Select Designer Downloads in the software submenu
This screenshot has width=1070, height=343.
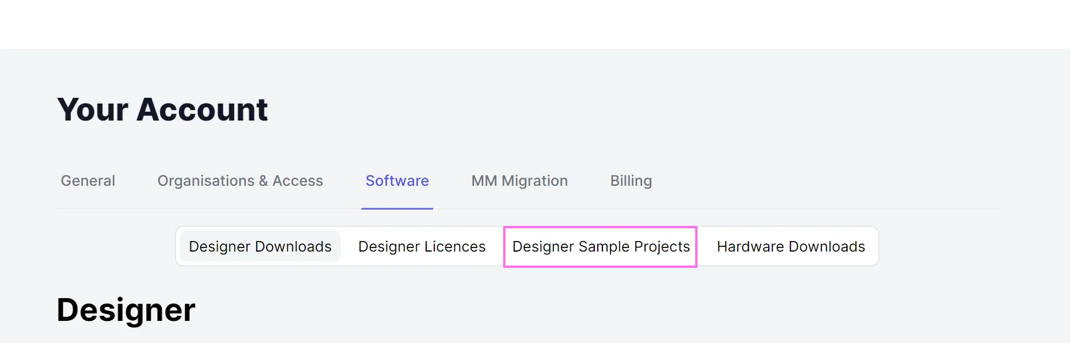pyautogui.click(x=259, y=246)
